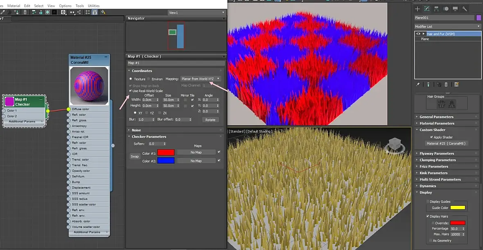Click the Configure Modifier Sets icon
The image size is (483, 250).
(456, 84)
